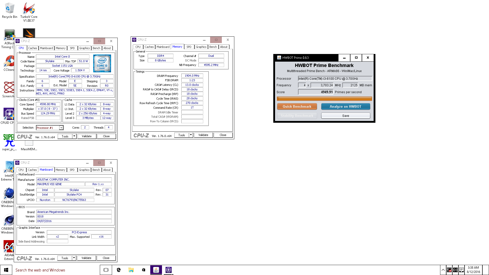The image size is (489, 275).
Task: Click Save button in HWBOT Prime
Action: [346, 116]
